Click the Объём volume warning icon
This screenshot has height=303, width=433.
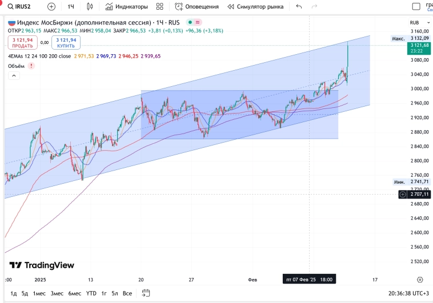[x=31, y=66]
